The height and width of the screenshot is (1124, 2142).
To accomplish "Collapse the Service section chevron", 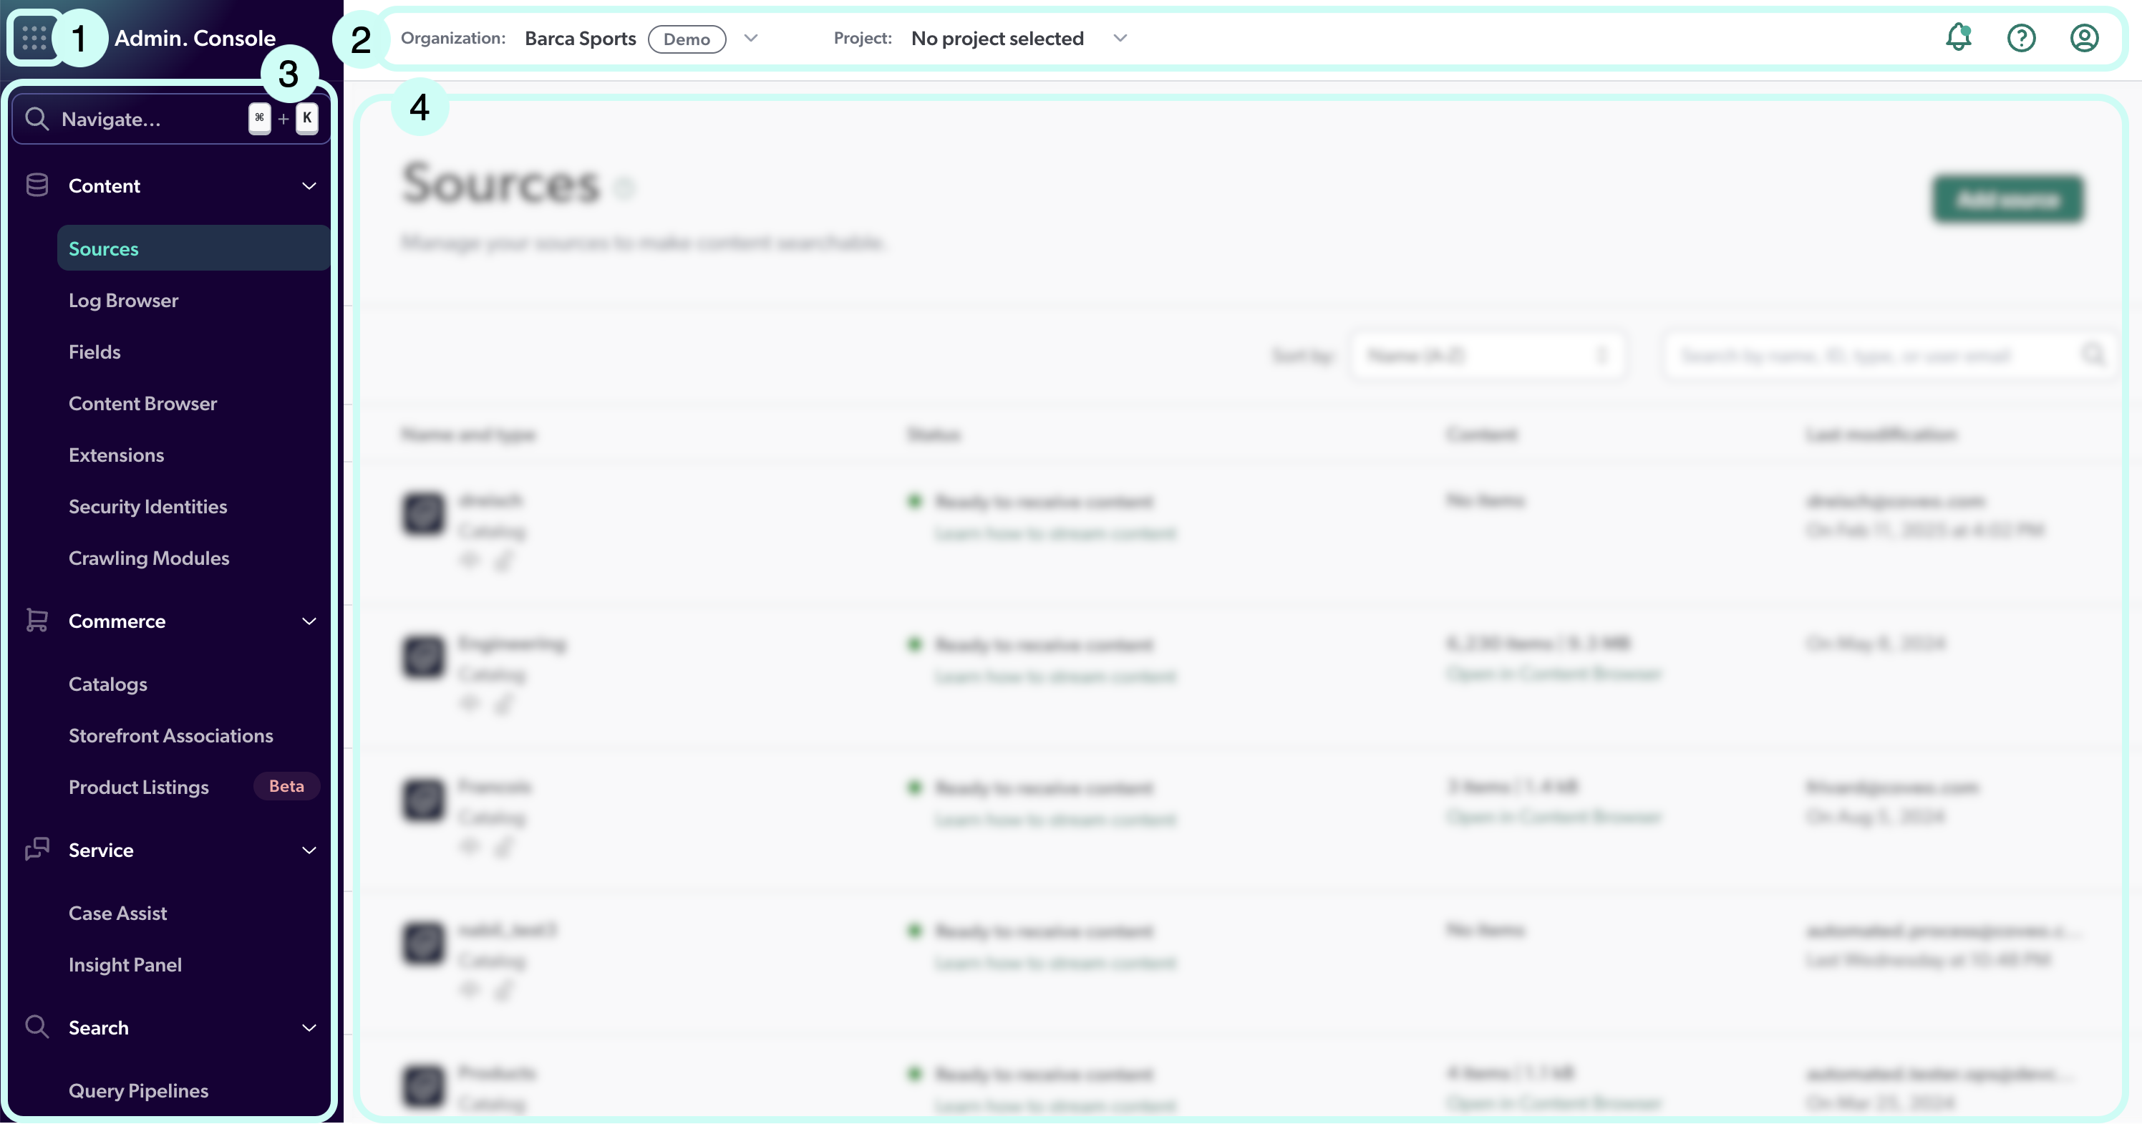I will 309,850.
